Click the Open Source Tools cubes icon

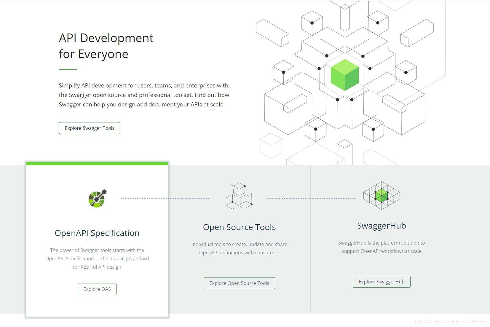click(x=239, y=196)
